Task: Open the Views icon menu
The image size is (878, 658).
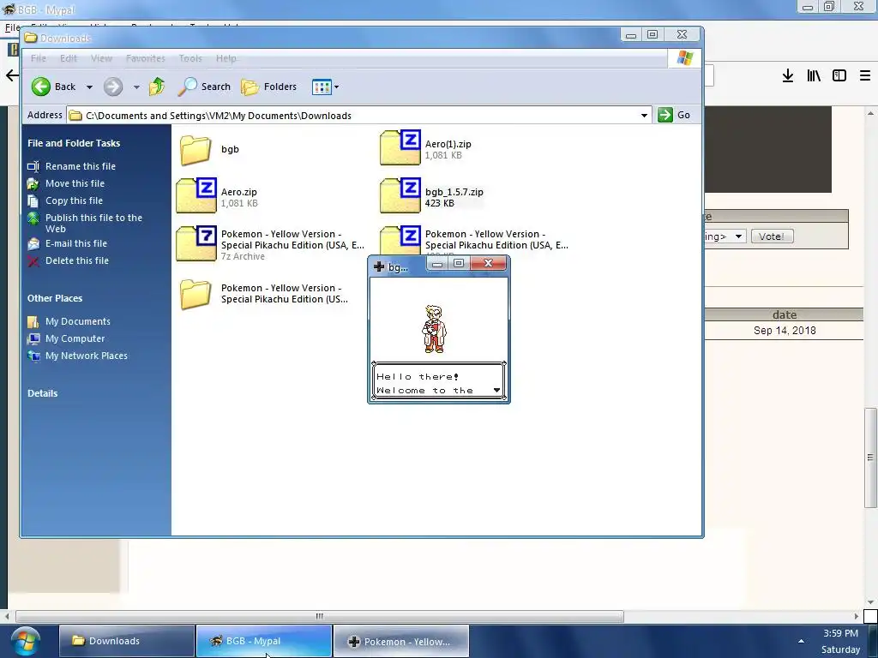Action: (325, 87)
